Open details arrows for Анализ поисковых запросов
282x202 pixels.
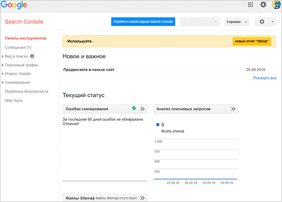(x=233, y=109)
